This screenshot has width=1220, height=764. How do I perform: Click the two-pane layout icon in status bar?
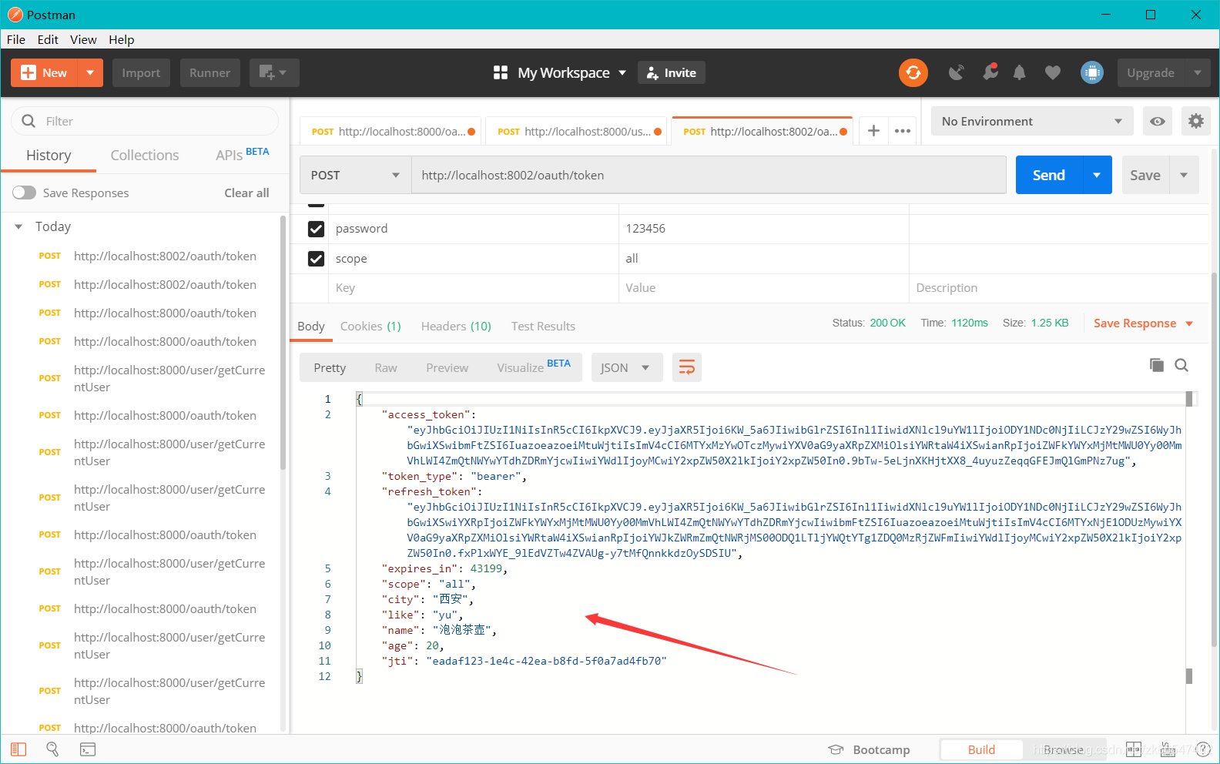pyautogui.click(x=1134, y=749)
